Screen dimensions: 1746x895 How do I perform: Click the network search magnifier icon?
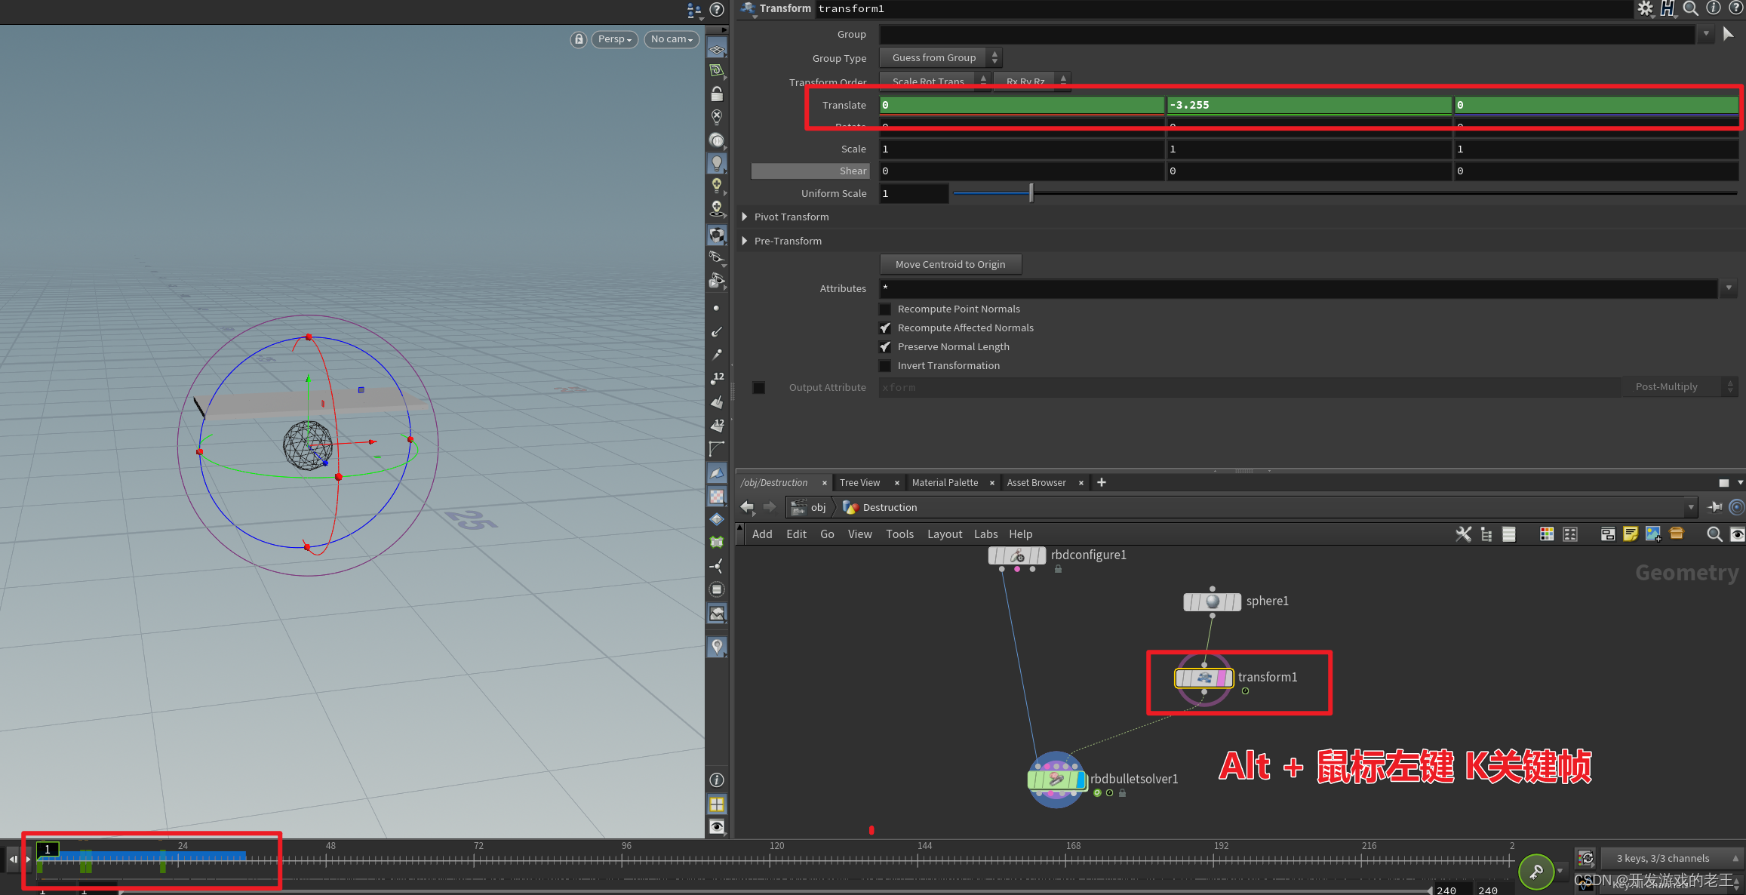[x=1714, y=534]
